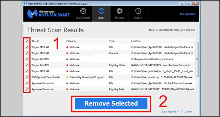Uncheck Spyware.Password File row checkbox

(27, 83)
